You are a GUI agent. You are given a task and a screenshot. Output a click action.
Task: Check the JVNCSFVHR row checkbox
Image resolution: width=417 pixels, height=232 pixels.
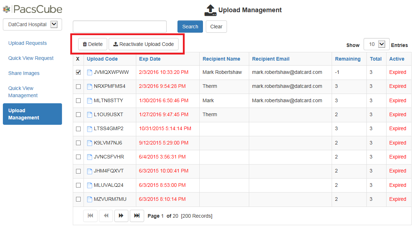point(78,157)
